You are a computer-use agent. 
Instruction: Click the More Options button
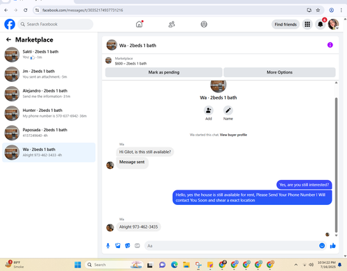pos(280,72)
